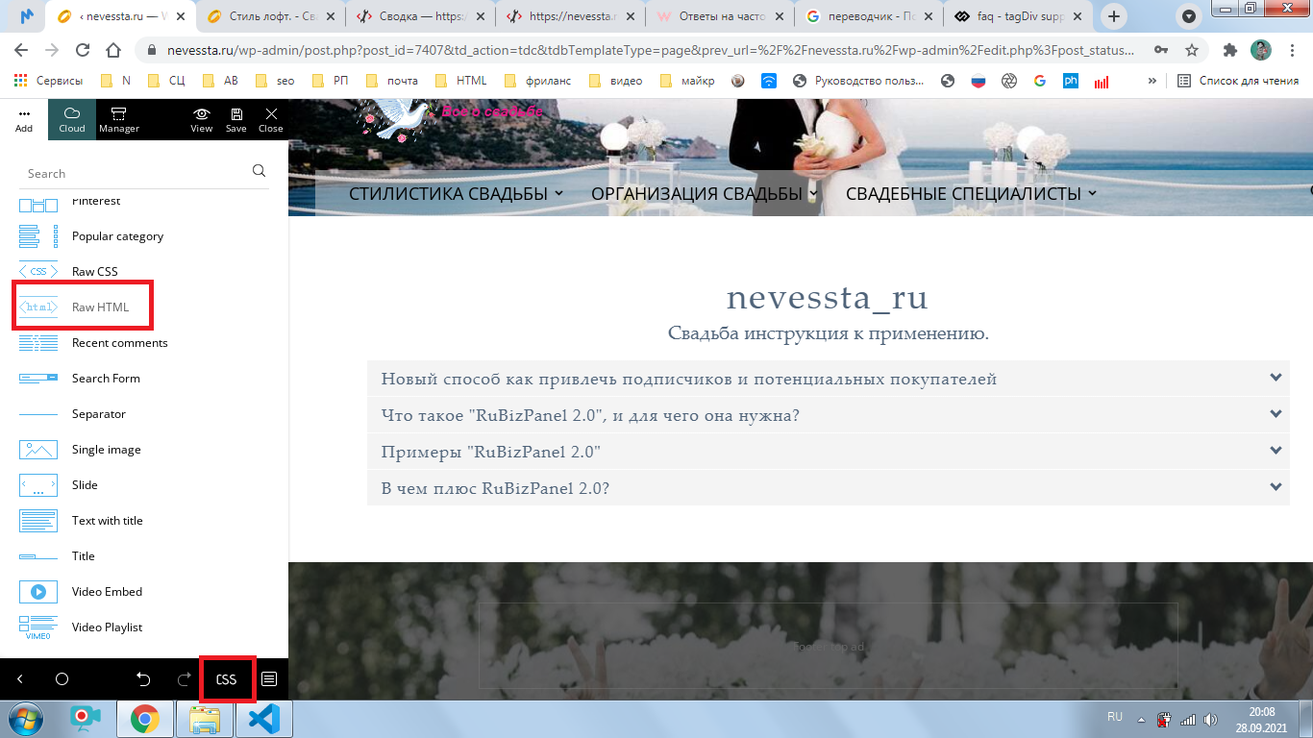This screenshot has height=738, width=1313.
Task: Open the 'HTML' bookmarks folder
Action: point(461,82)
